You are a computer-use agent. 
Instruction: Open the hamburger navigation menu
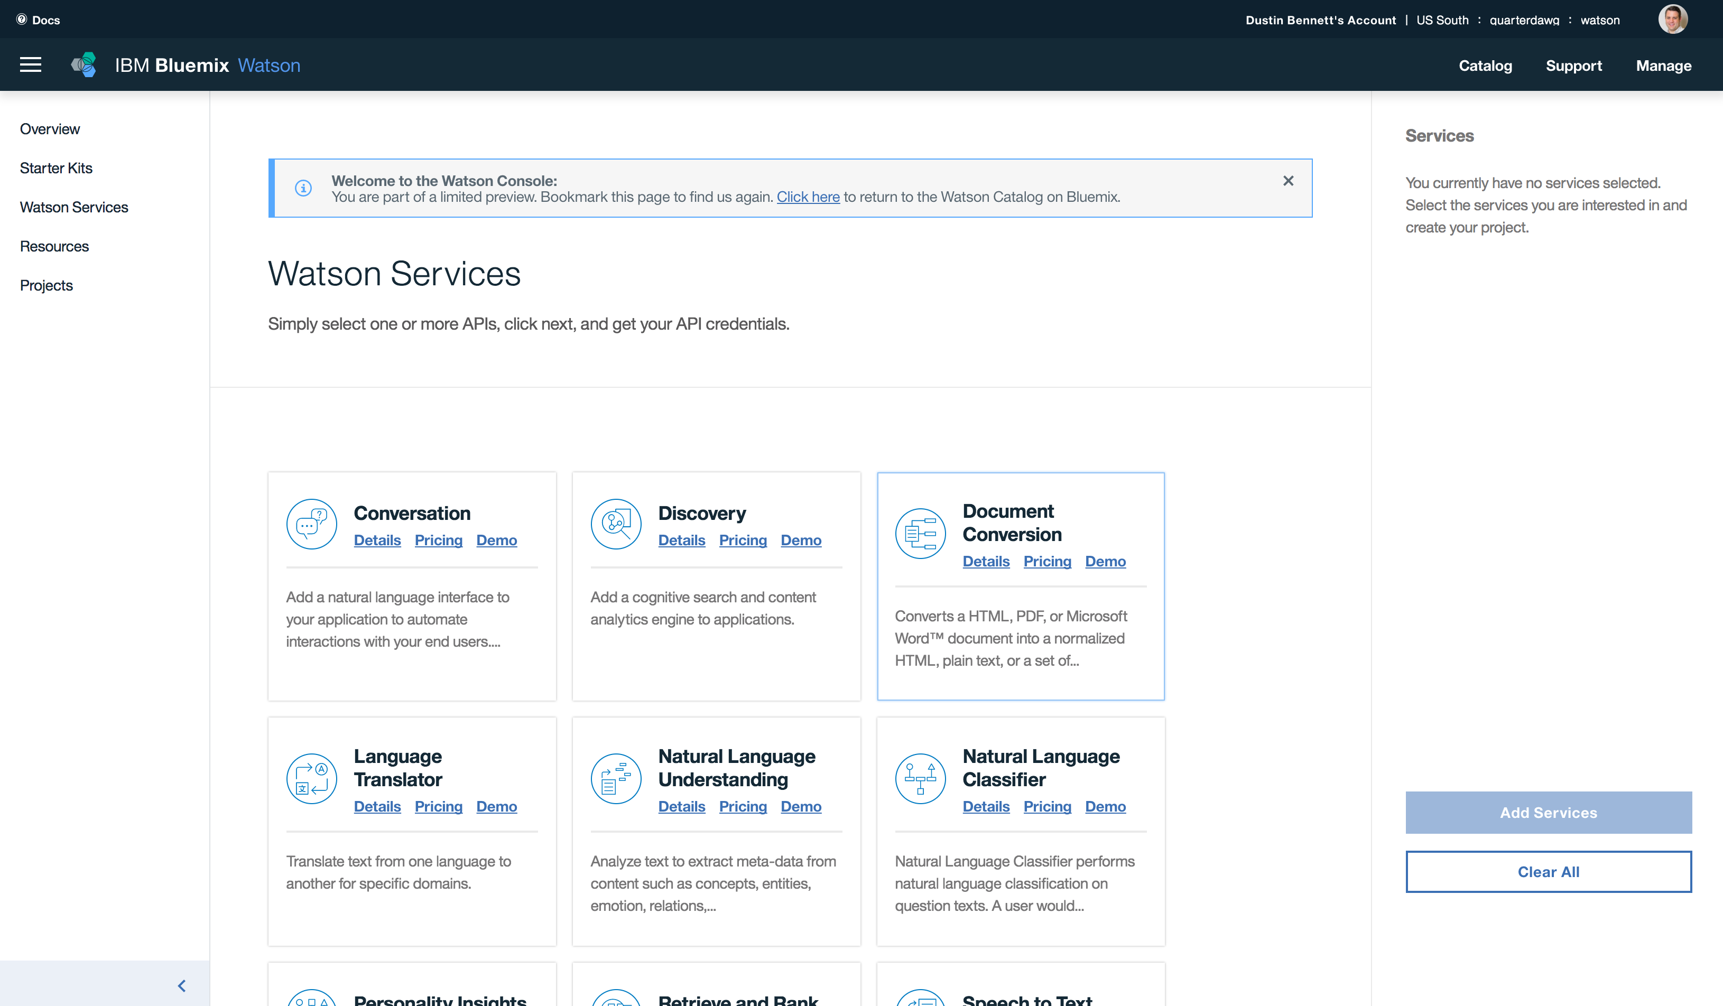pyautogui.click(x=30, y=65)
